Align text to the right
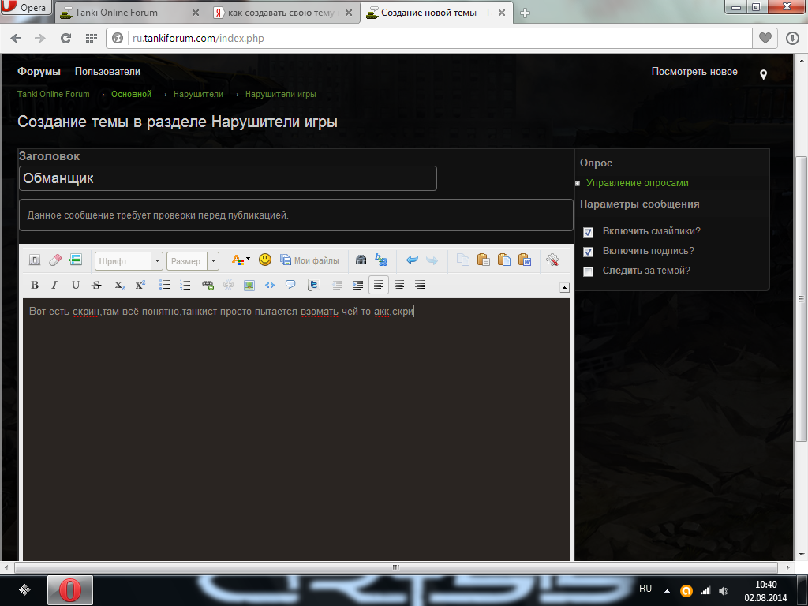 point(420,285)
